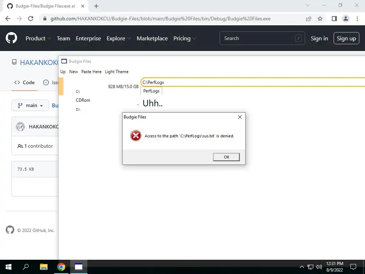Select the C:\ drive in sidebar
Image resolution: width=365 pixels, height=274 pixels.
[x=78, y=92]
